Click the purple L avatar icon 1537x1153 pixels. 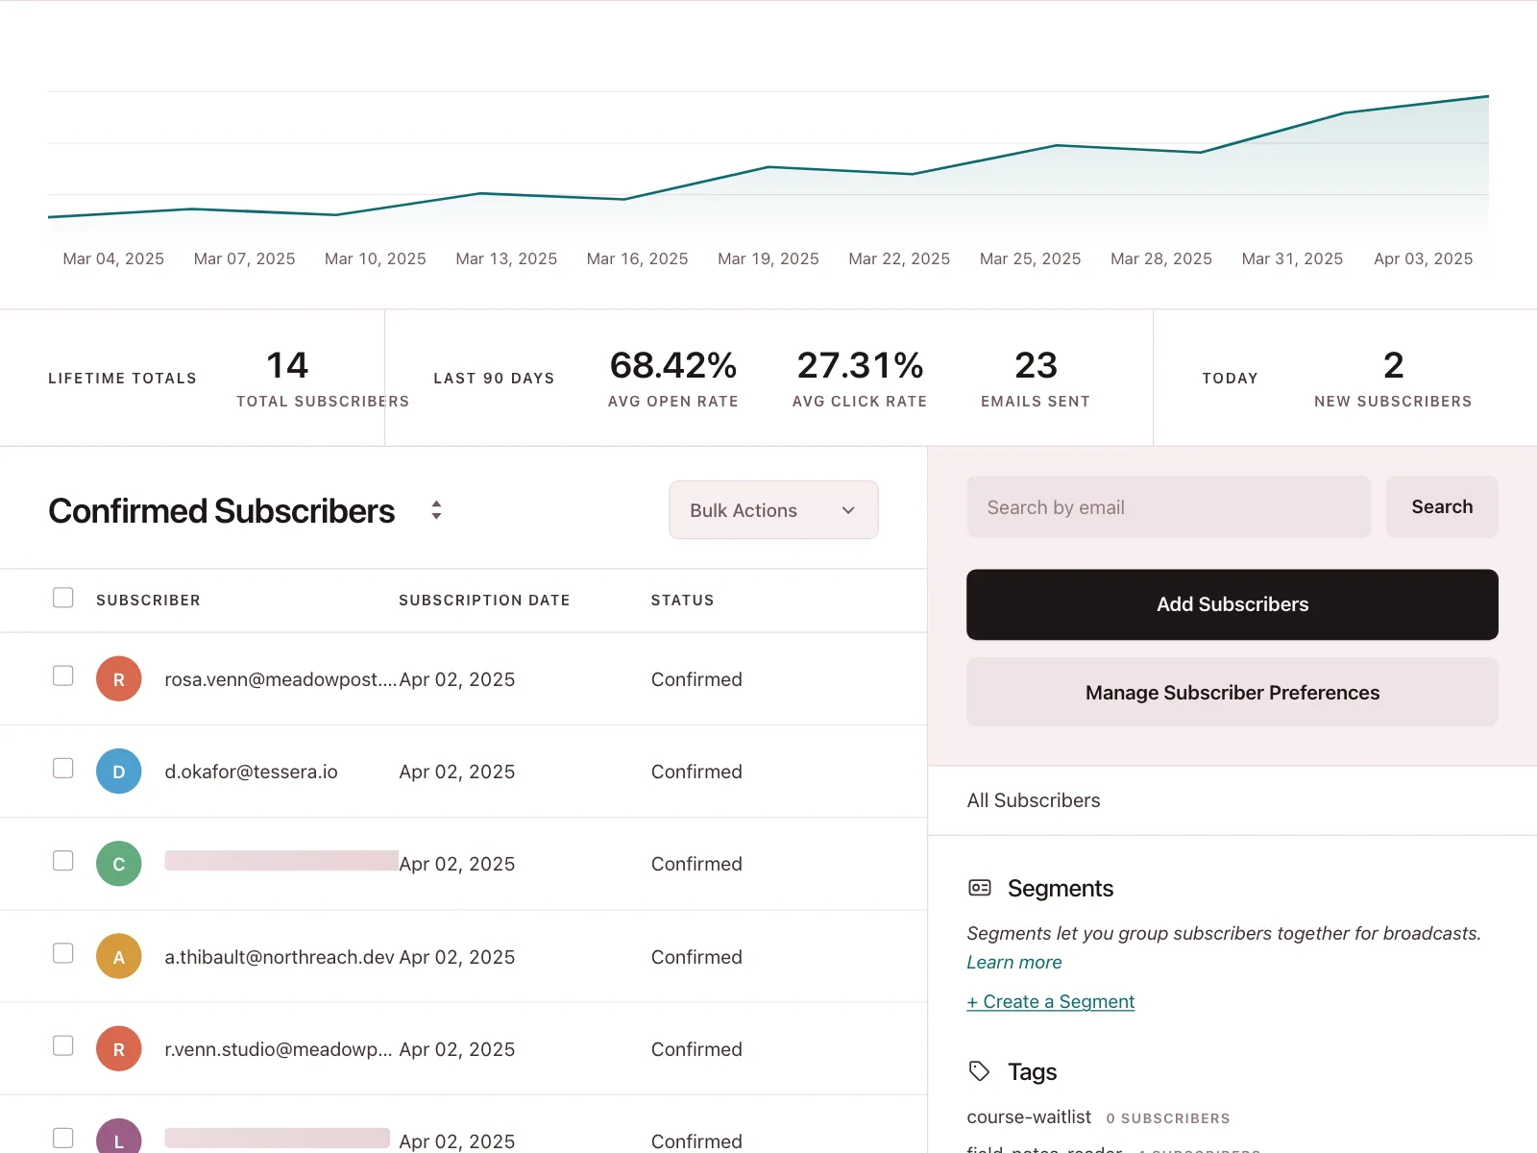click(119, 1137)
